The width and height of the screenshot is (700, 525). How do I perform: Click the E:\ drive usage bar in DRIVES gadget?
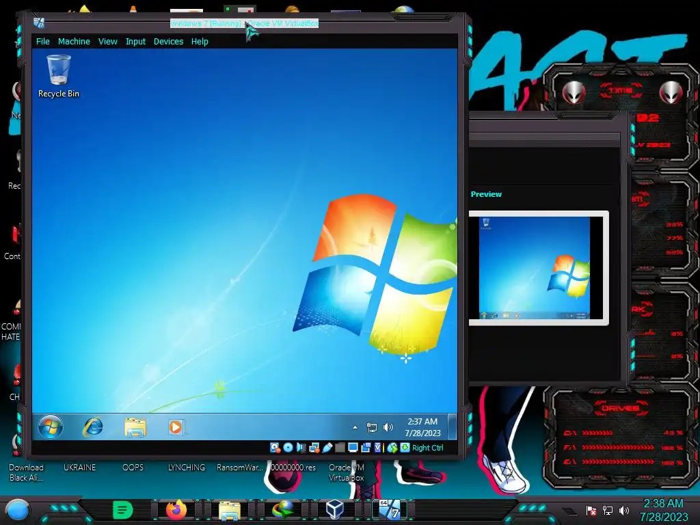click(618, 461)
